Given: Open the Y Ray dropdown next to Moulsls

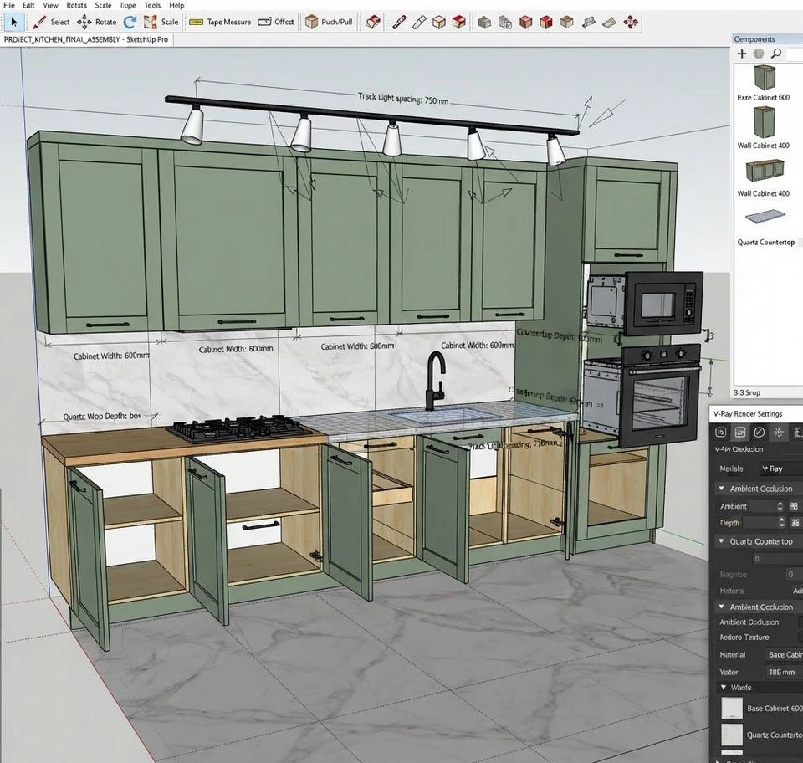Looking at the screenshot, I should coord(780,469).
